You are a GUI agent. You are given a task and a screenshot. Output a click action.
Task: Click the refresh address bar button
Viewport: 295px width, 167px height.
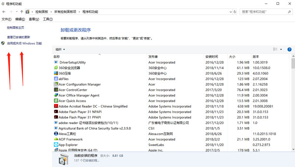pyautogui.click(x=235, y=12)
